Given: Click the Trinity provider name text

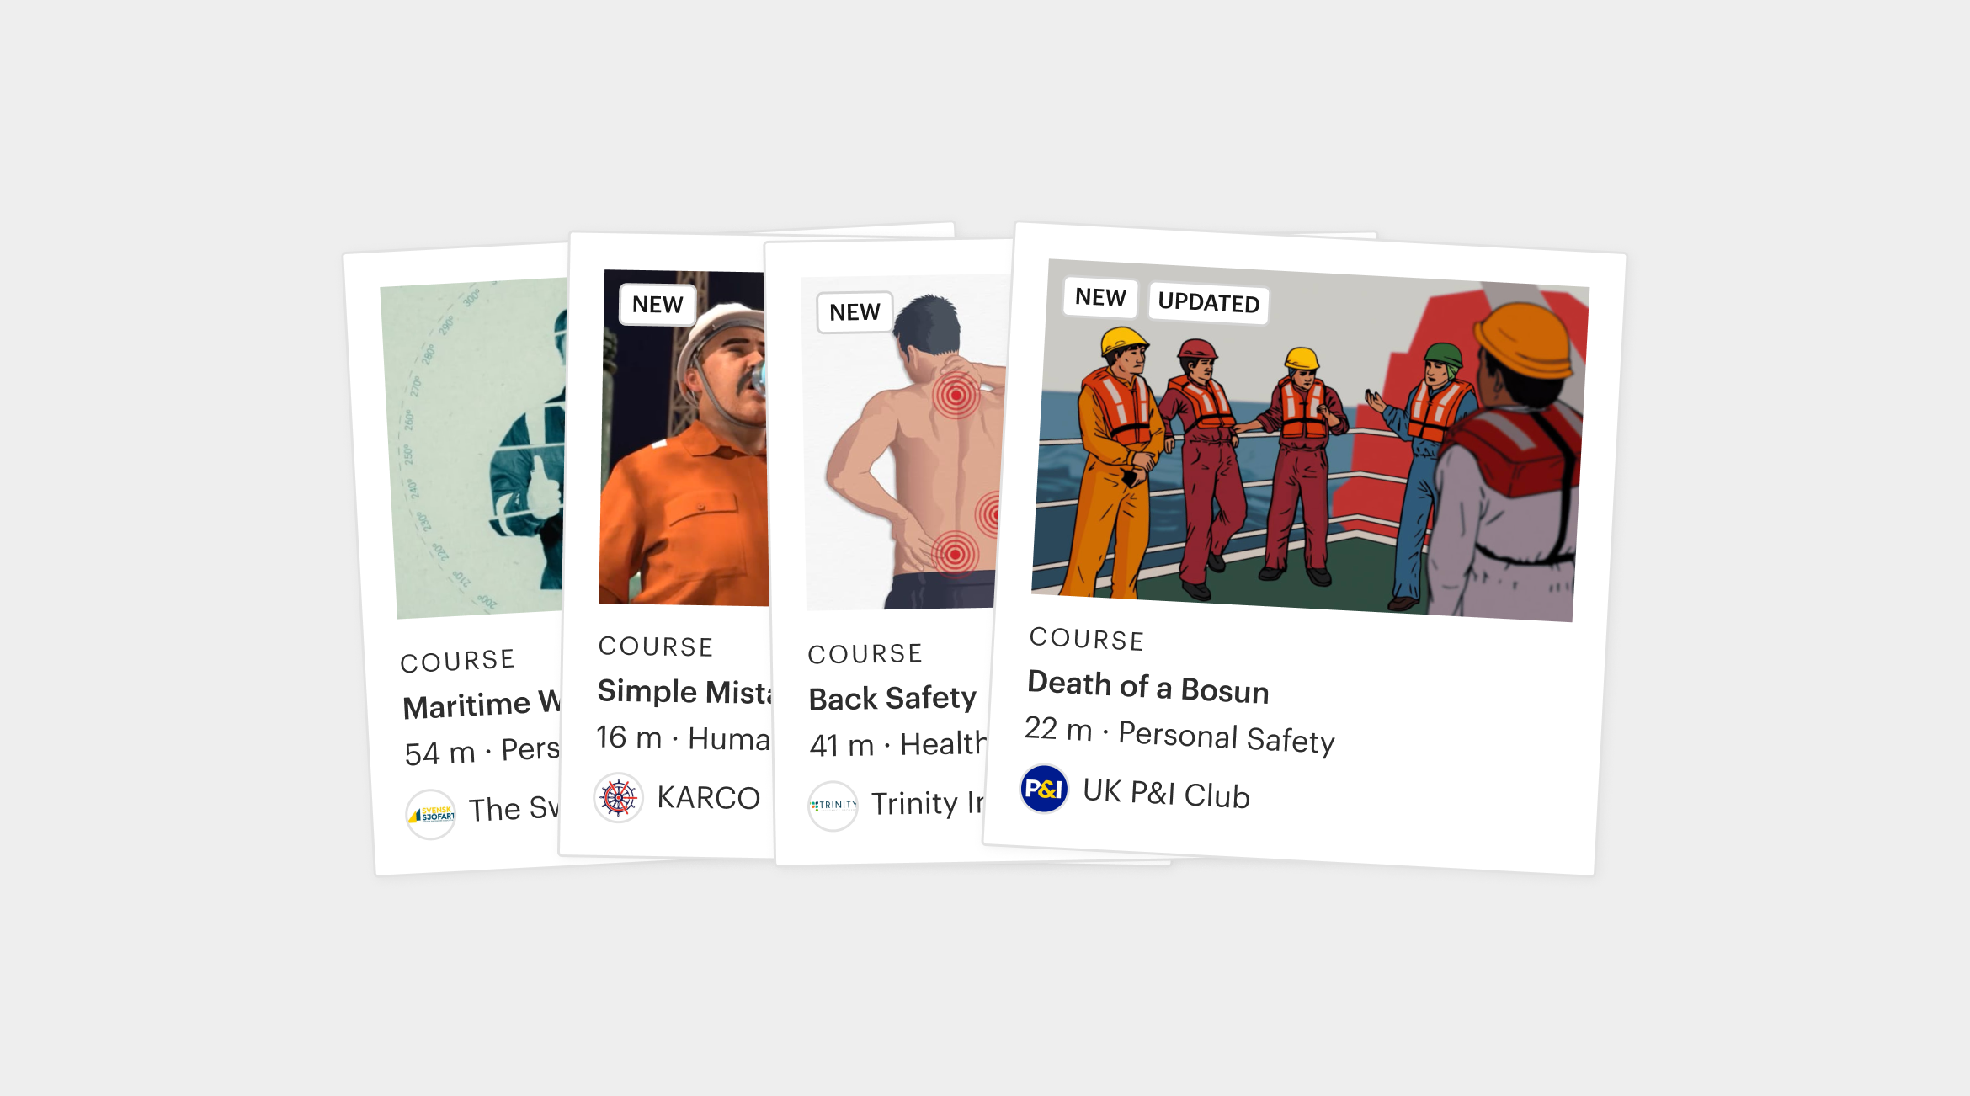Looking at the screenshot, I should pyautogui.click(x=927, y=803).
